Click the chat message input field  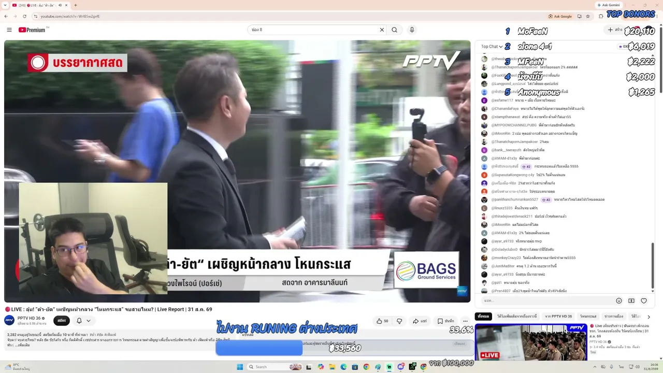point(546,300)
